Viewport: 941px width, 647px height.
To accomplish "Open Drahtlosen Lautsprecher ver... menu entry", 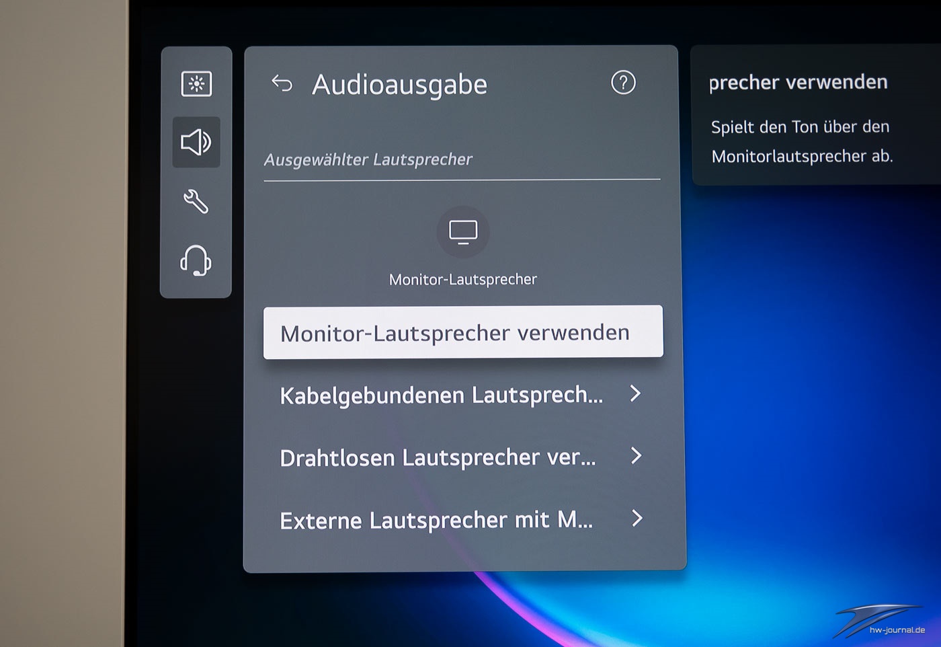I will 438,458.
